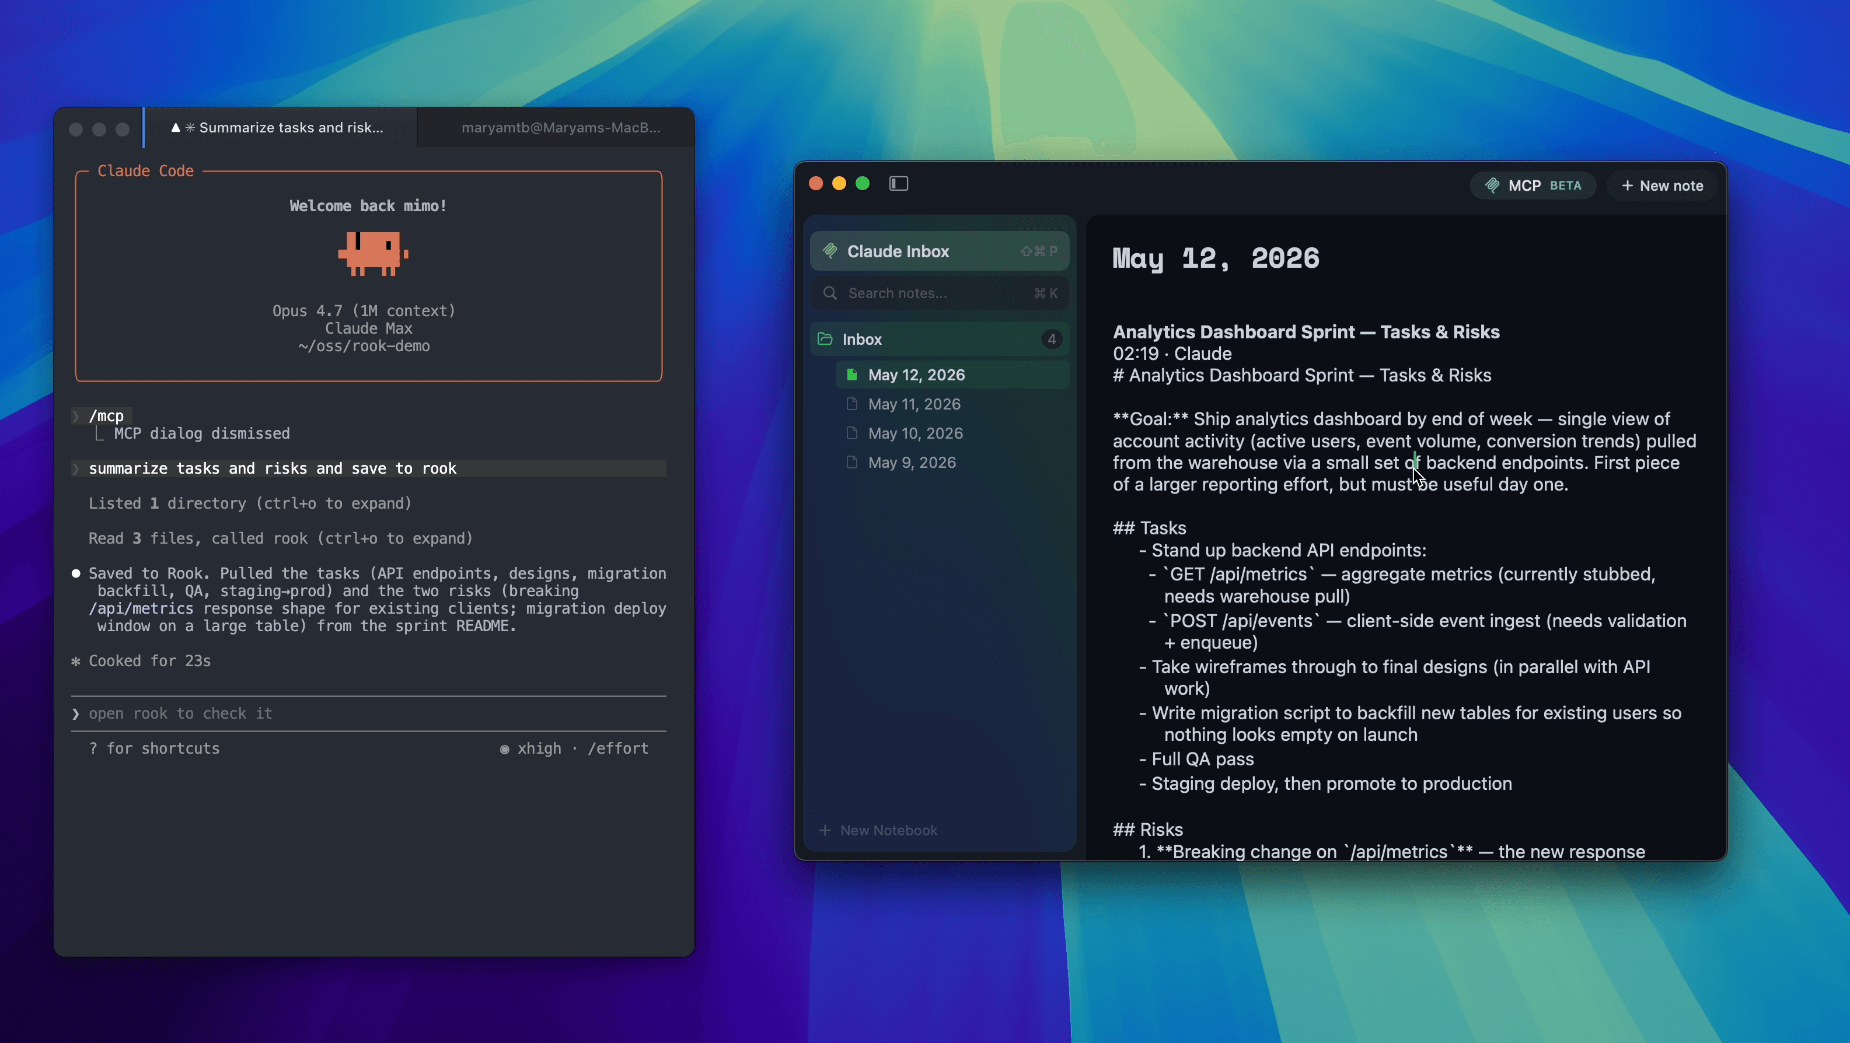The image size is (1850, 1043).
Task: Click the terminal prompt 'open rook to check it'
Action: (180, 713)
